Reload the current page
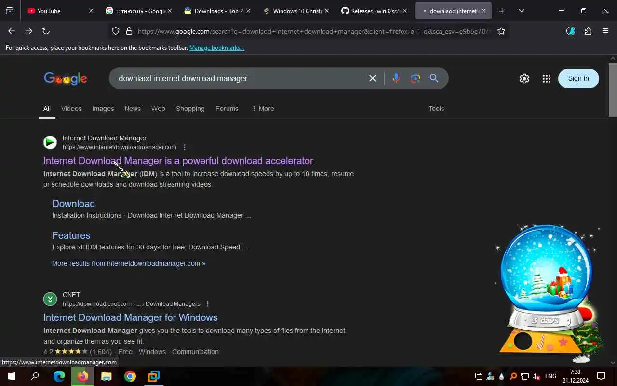 (x=46, y=31)
